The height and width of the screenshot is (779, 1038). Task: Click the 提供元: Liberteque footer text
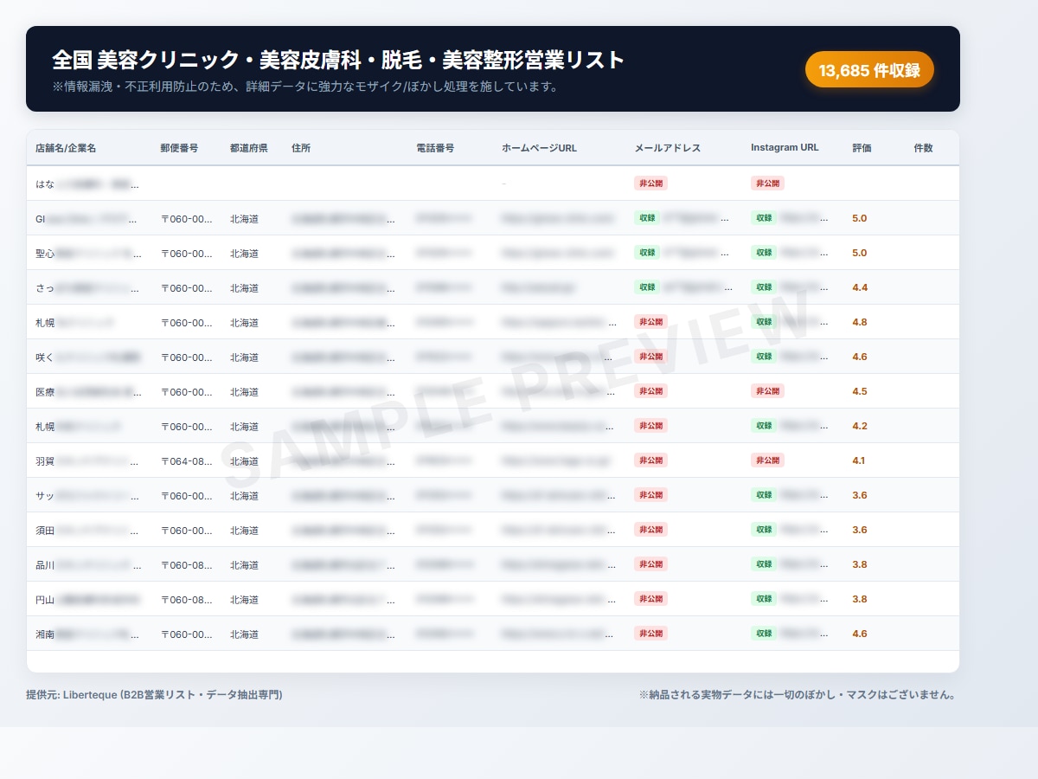(154, 694)
